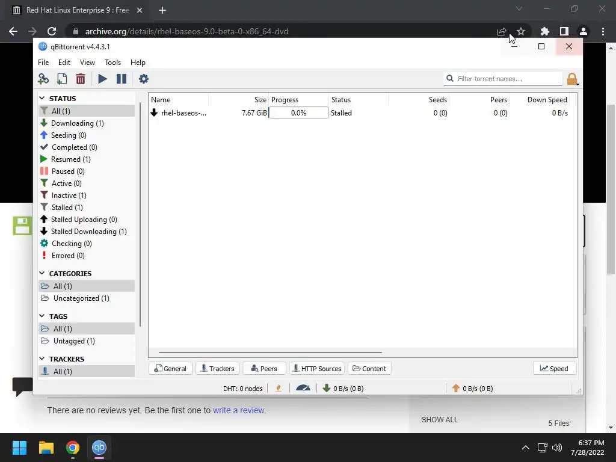616x462 pixels.
Task: Switch to the Trackers tab
Action: click(x=218, y=369)
